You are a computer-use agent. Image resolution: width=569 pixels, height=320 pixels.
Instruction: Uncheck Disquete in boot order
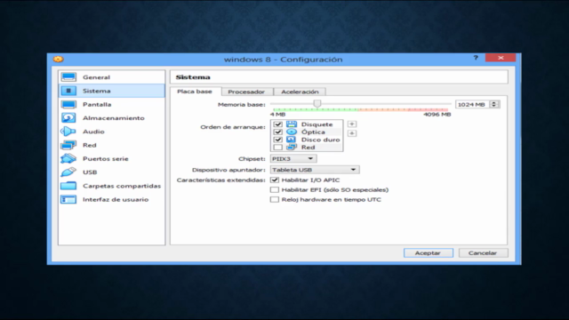278,124
